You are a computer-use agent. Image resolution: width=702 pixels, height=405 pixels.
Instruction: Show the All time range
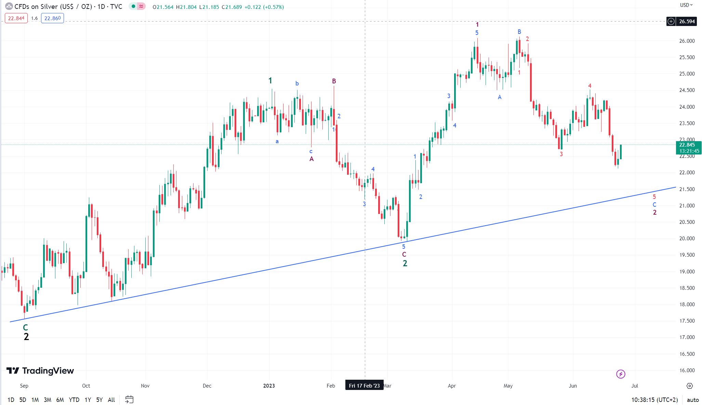tap(111, 400)
